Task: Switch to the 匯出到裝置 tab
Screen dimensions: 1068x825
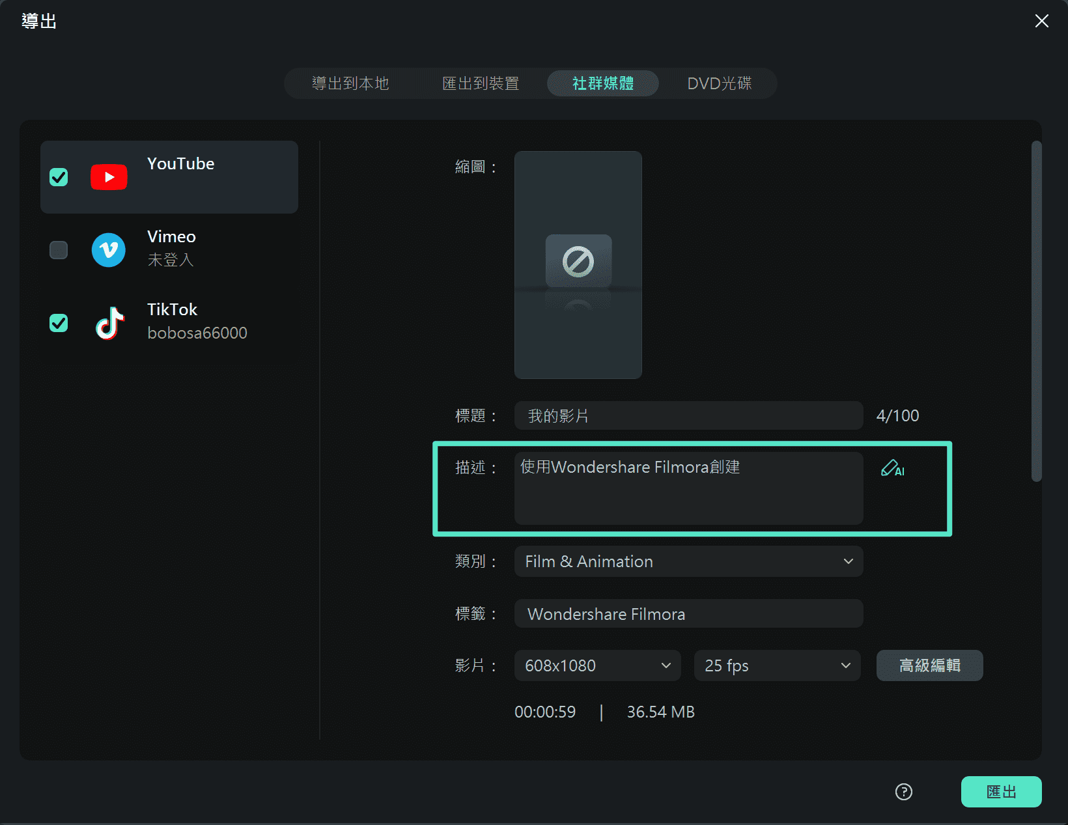Action: pyautogui.click(x=481, y=83)
